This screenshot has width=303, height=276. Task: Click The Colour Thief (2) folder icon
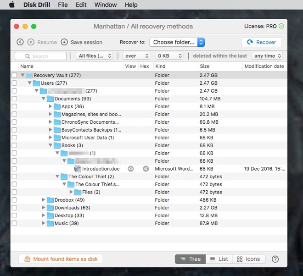[64, 177]
